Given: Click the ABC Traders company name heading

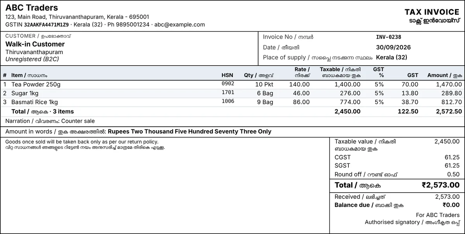Looking at the screenshot, I should coord(32,8).
